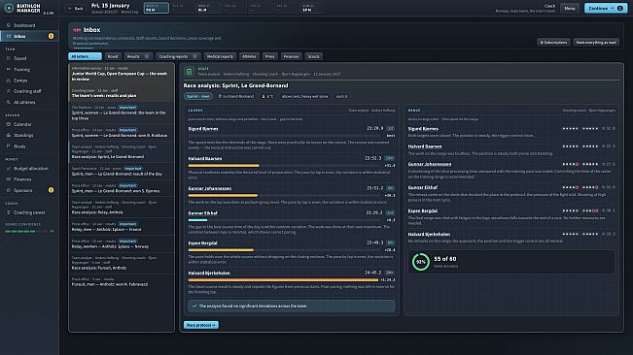Click the Back button
The height and width of the screenshot is (355, 633).
pyautogui.click(x=76, y=8)
